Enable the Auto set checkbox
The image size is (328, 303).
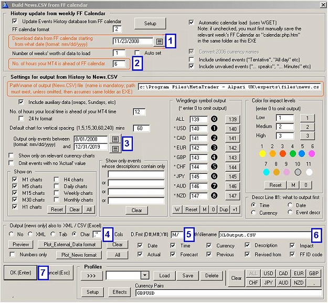point(137,53)
